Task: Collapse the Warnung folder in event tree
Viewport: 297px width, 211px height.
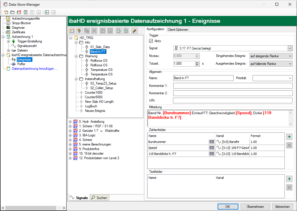Action: 76,56
